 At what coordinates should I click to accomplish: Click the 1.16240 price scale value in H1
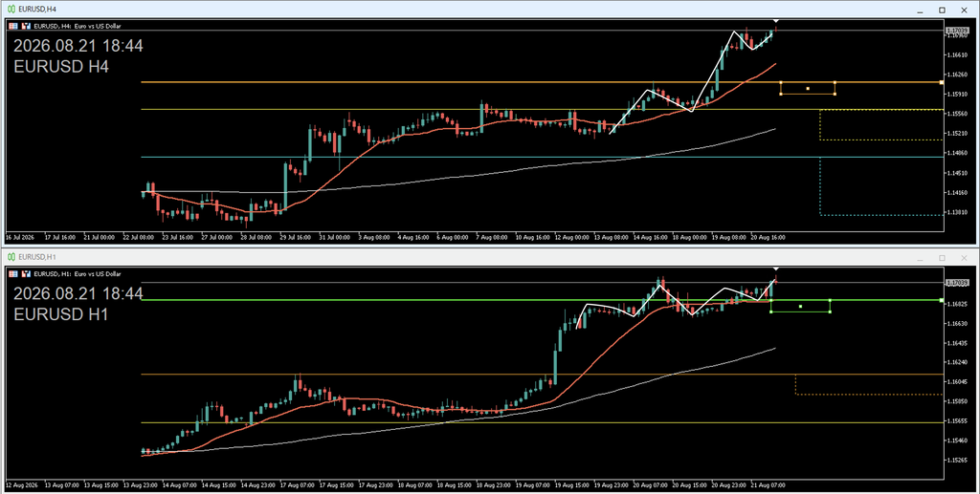(957, 362)
